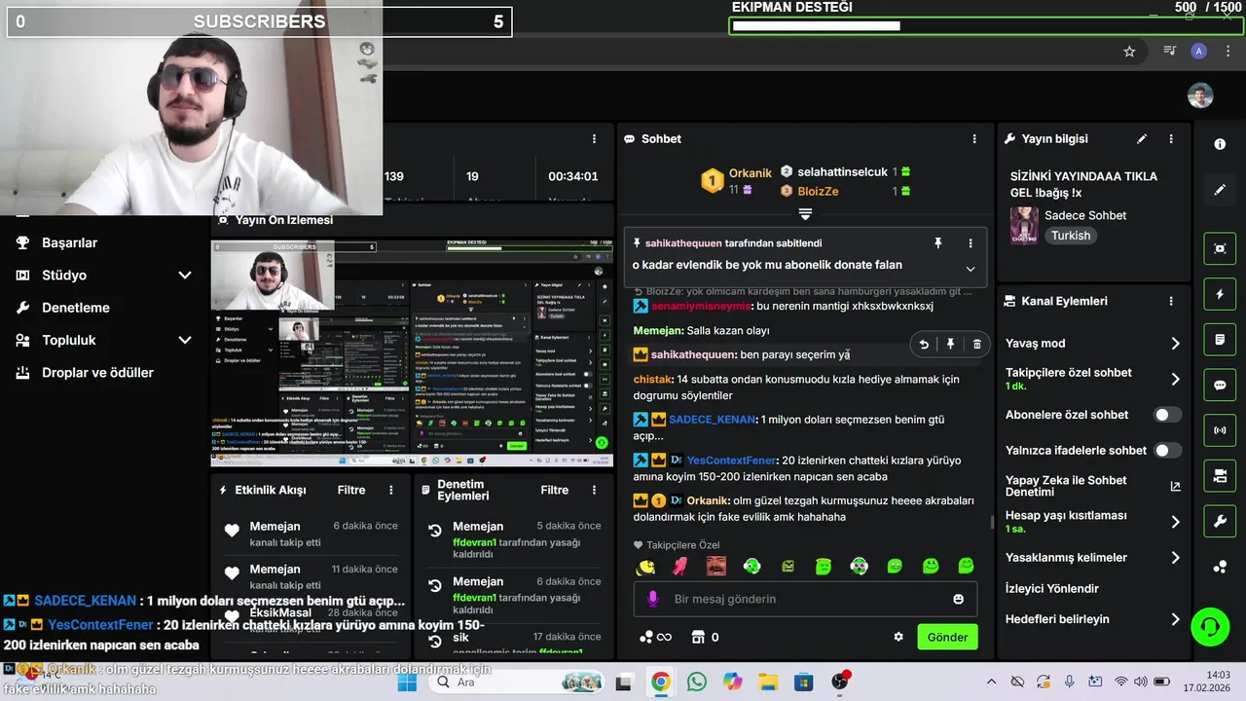Click selahattinselcuk in the gift leaderboard
The width and height of the screenshot is (1246, 701).
(843, 172)
